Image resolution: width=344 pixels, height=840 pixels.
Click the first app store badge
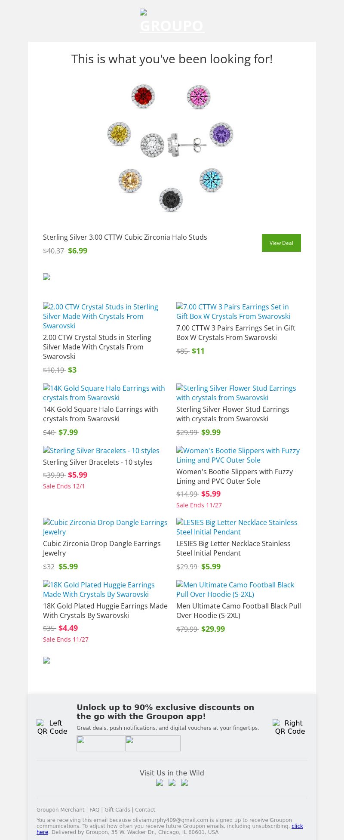coord(101,743)
